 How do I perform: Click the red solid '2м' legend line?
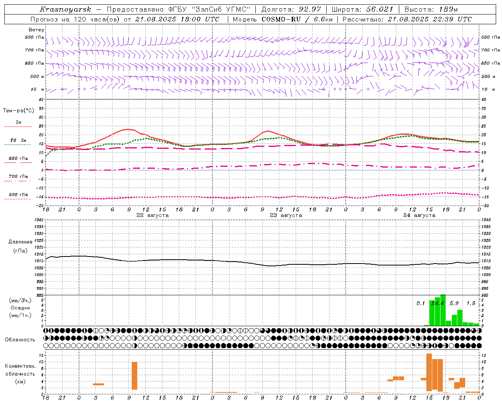point(18,126)
